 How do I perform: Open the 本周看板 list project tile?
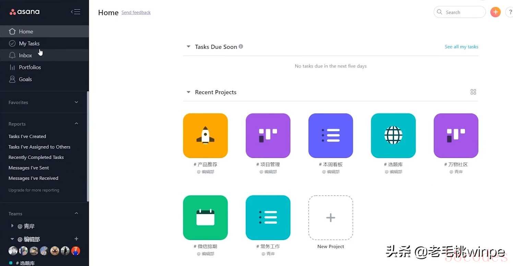click(x=331, y=136)
